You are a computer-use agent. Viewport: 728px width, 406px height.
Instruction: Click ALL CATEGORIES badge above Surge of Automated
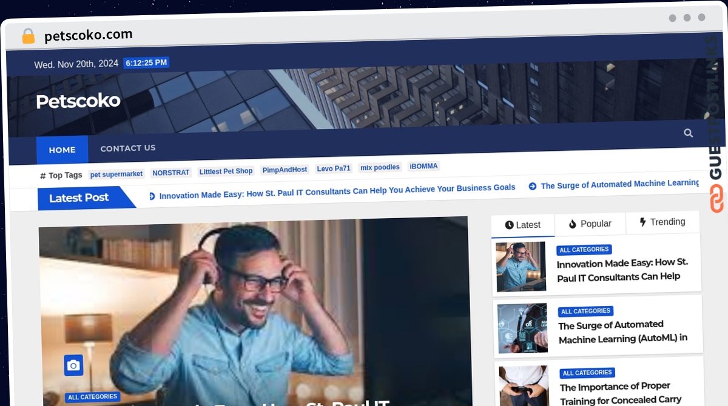[586, 311]
